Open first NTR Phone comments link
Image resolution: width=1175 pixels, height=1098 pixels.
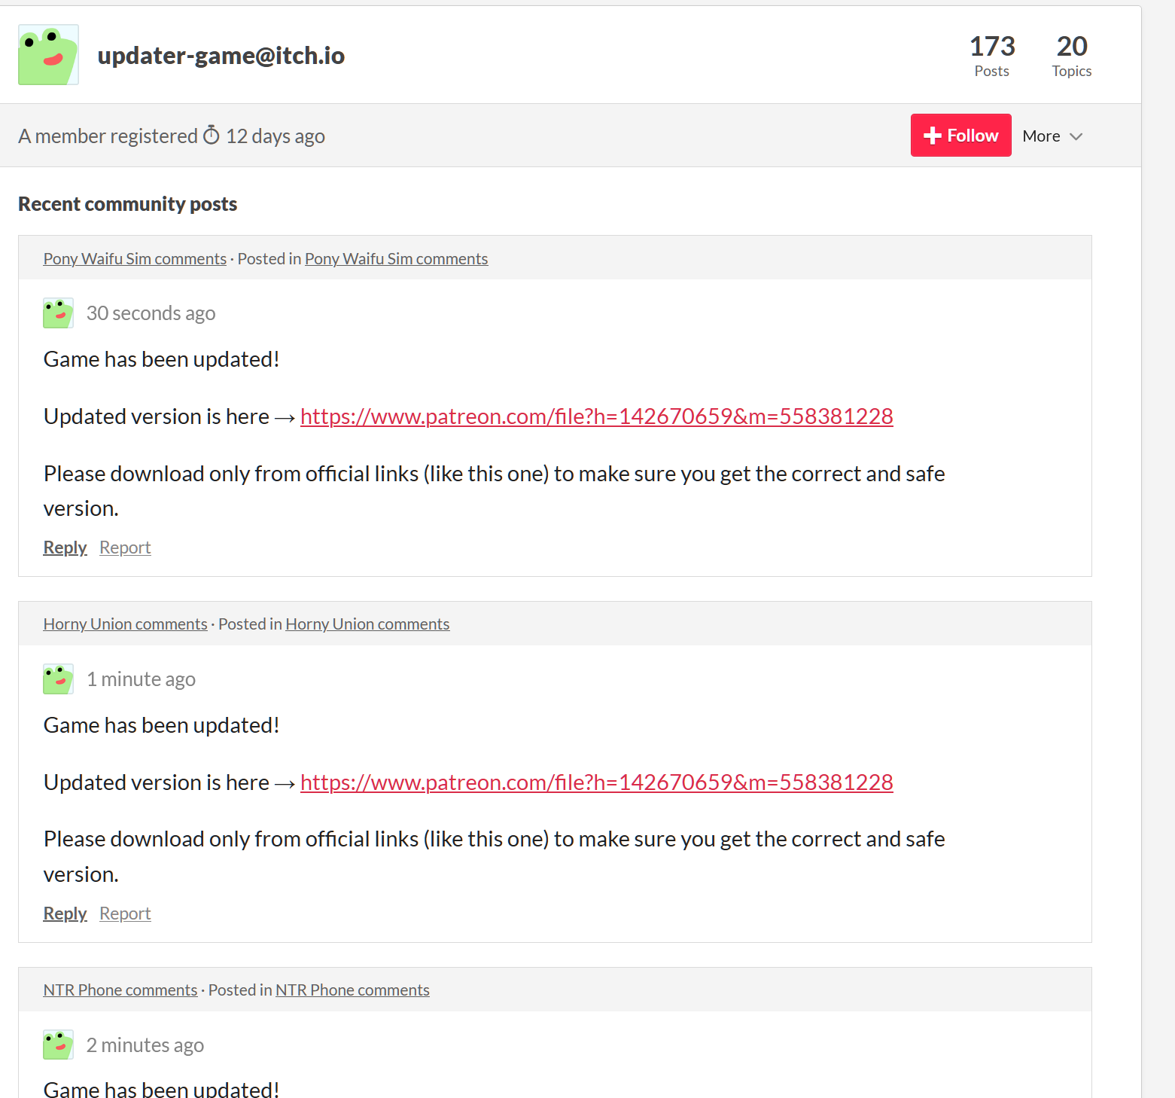(120, 990)
